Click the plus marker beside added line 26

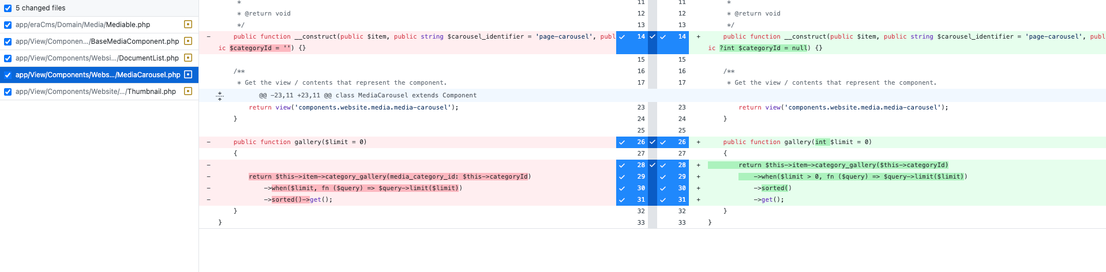(698, 142)
